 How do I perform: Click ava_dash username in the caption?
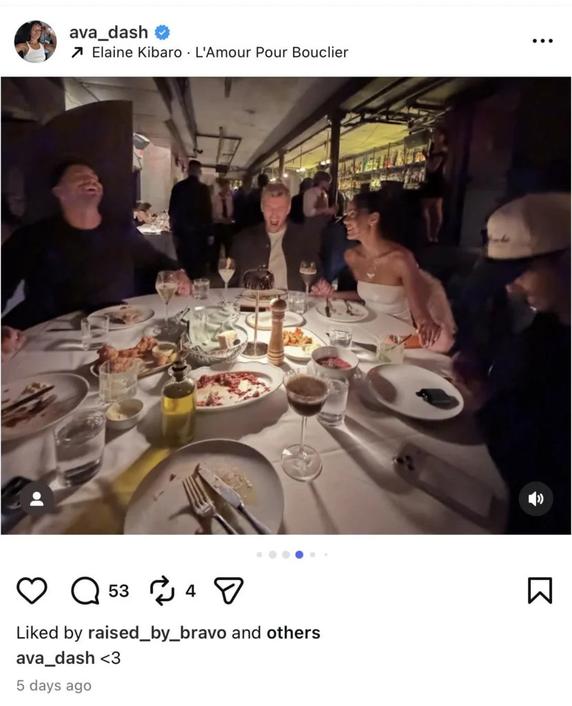55,658
